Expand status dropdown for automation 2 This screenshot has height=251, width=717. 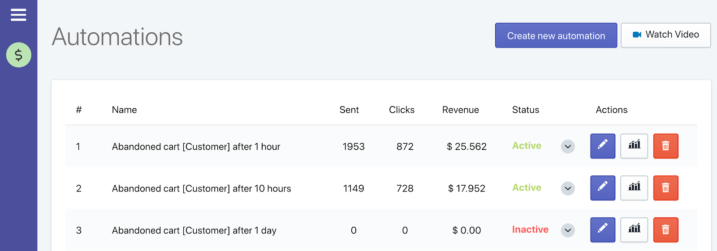click(568, 188)
